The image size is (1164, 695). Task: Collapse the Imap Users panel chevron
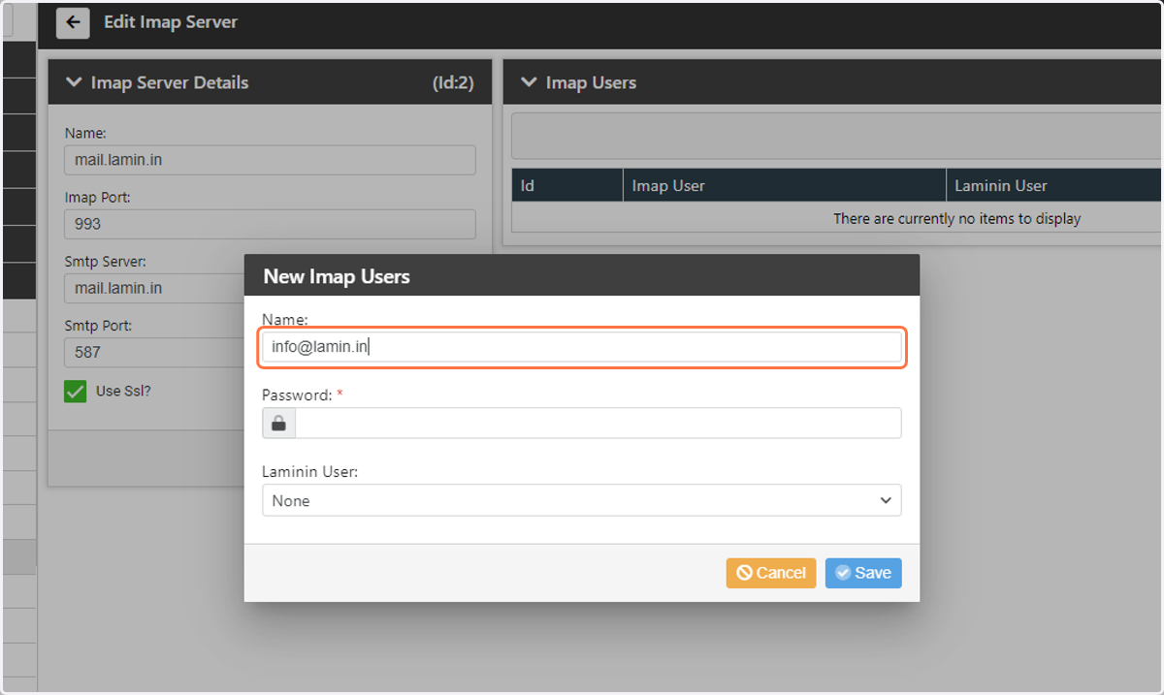[529, 83]
